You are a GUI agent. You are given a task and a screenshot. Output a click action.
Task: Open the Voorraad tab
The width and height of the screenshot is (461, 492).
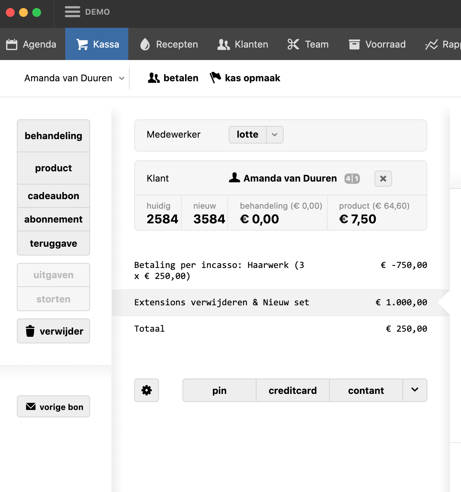click(377, 44)
